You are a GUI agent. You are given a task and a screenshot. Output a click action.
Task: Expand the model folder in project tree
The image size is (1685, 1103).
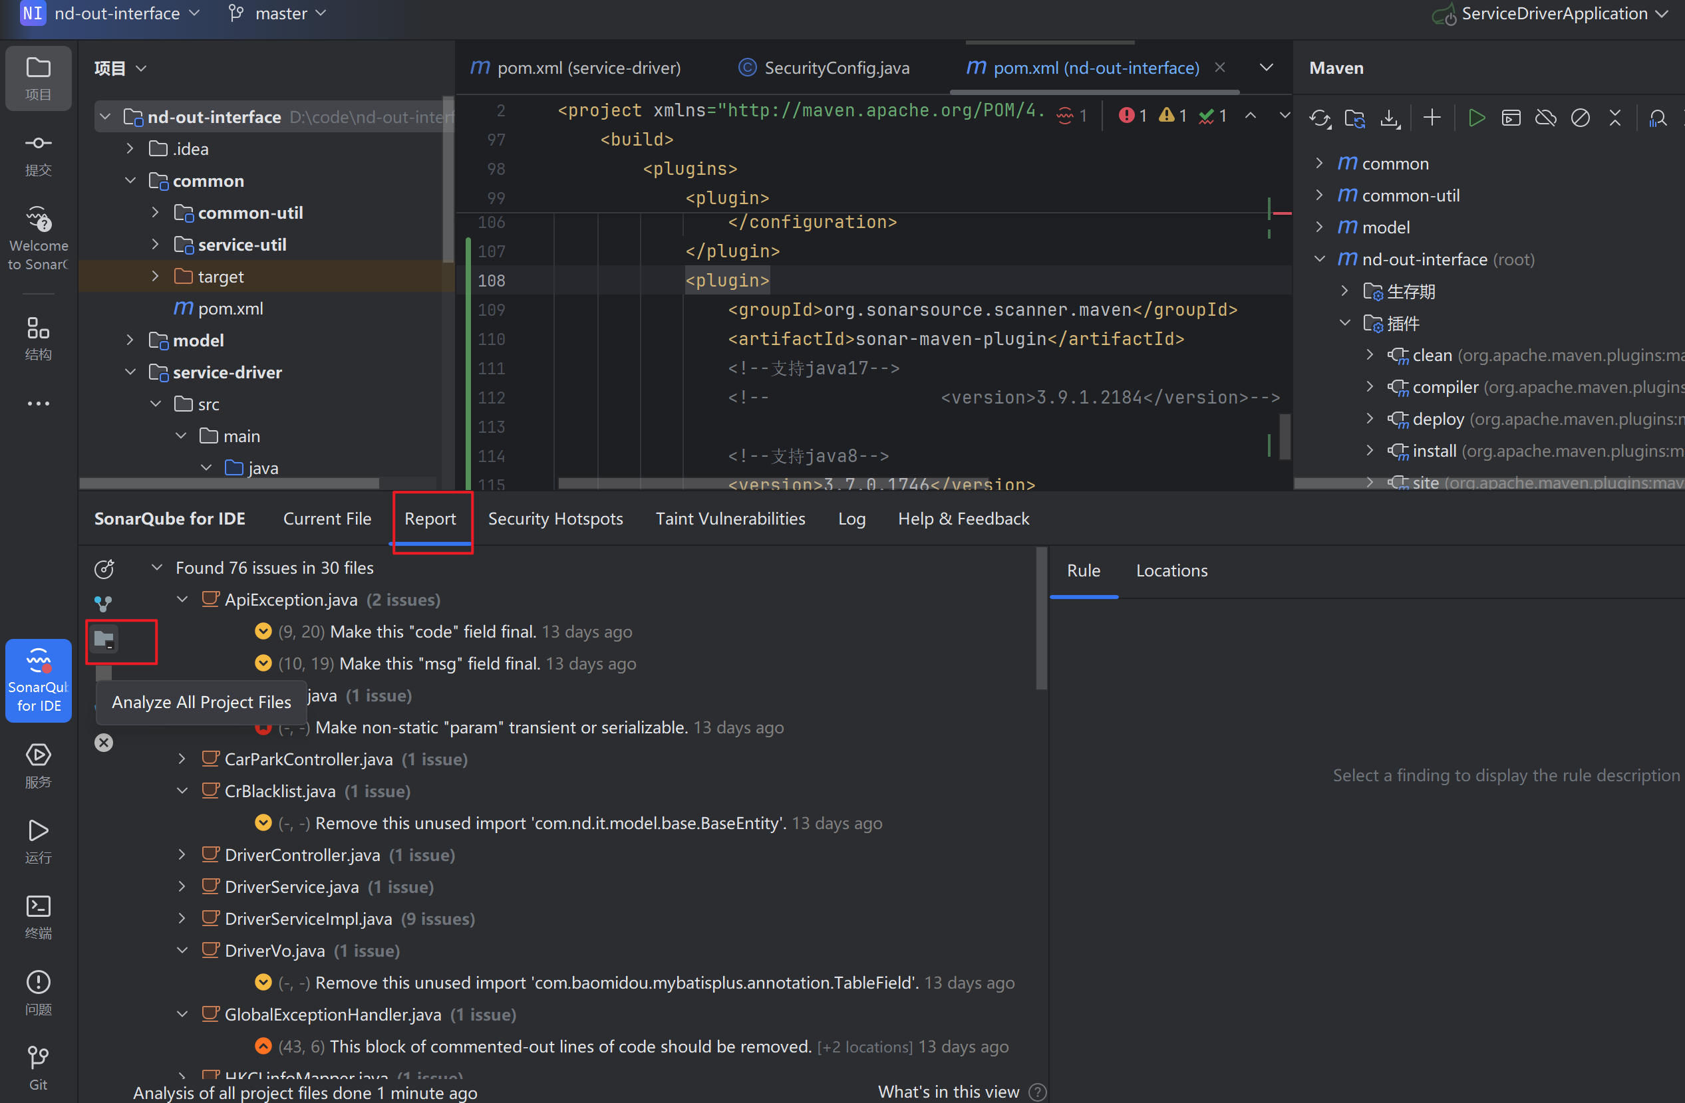(130, 340)
